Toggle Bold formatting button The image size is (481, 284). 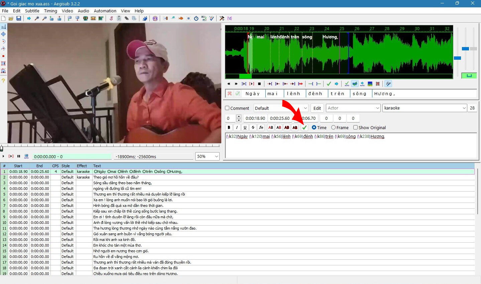229,127
